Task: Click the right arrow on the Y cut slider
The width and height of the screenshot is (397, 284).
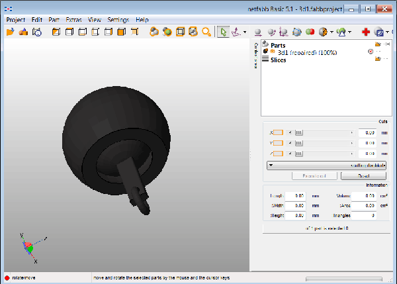Action: [x=352, y=143]
